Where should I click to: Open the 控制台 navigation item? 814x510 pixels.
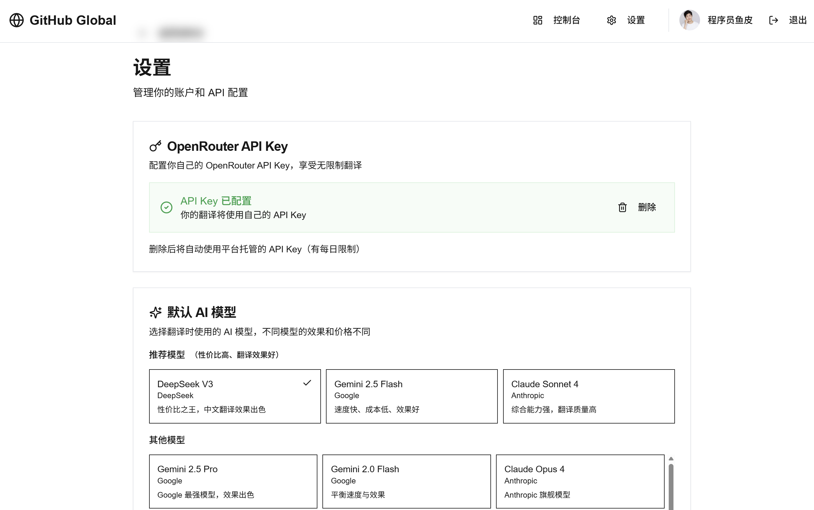point(566,20)
